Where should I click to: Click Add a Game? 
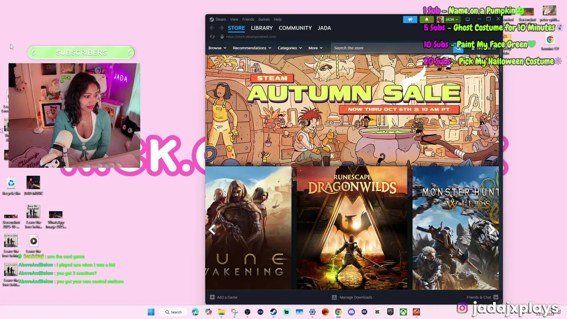224,297
